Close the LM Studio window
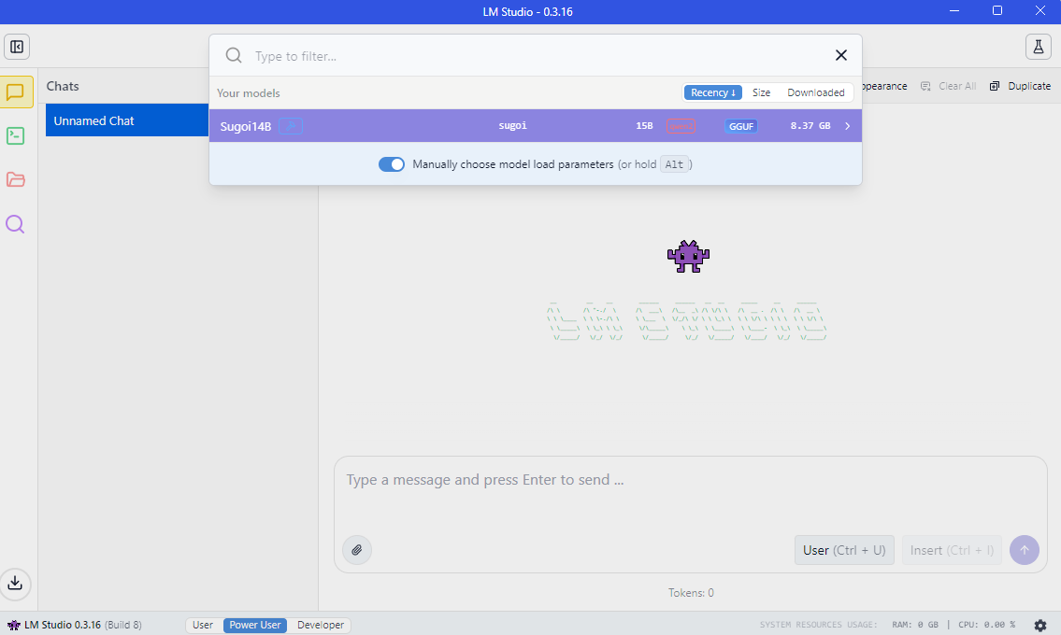Viewport: 1061px width, 635px height. pos(1040,11)
